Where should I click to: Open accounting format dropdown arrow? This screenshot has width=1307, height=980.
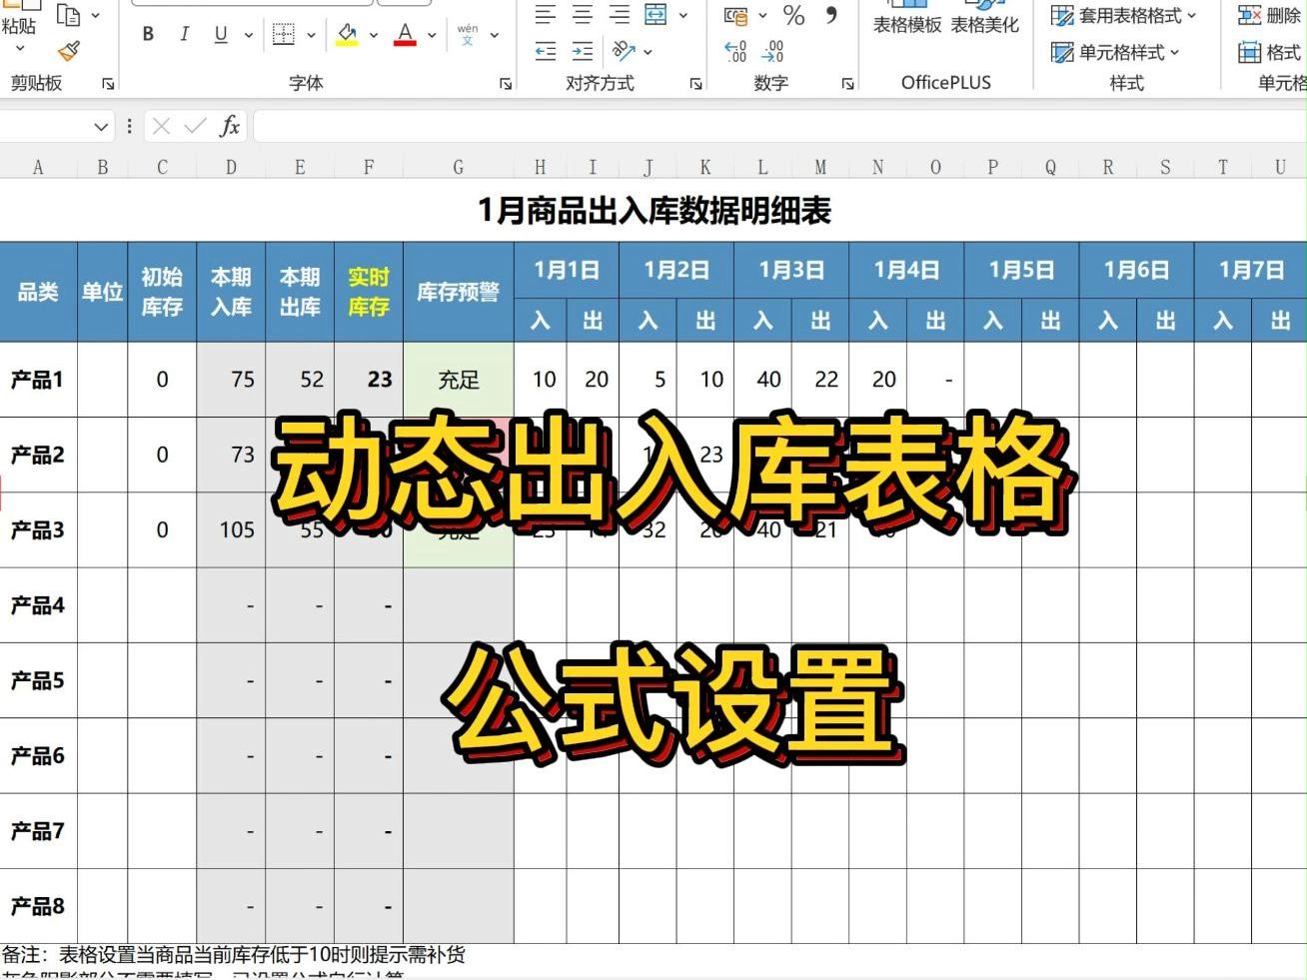point(762,15)
